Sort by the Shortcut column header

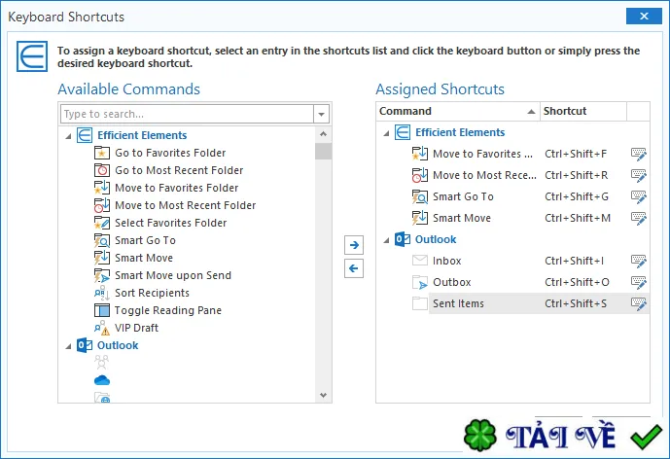[583, 111]
